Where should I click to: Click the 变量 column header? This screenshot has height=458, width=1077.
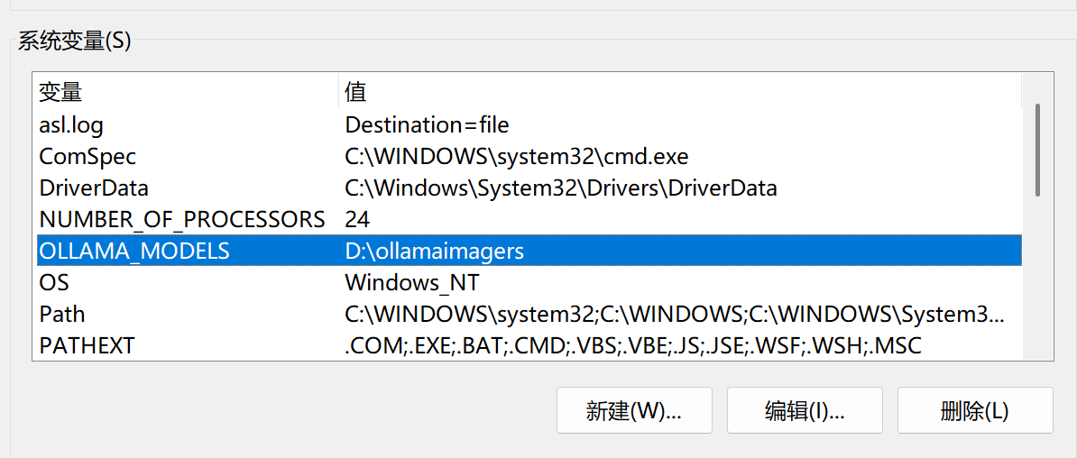186,91
